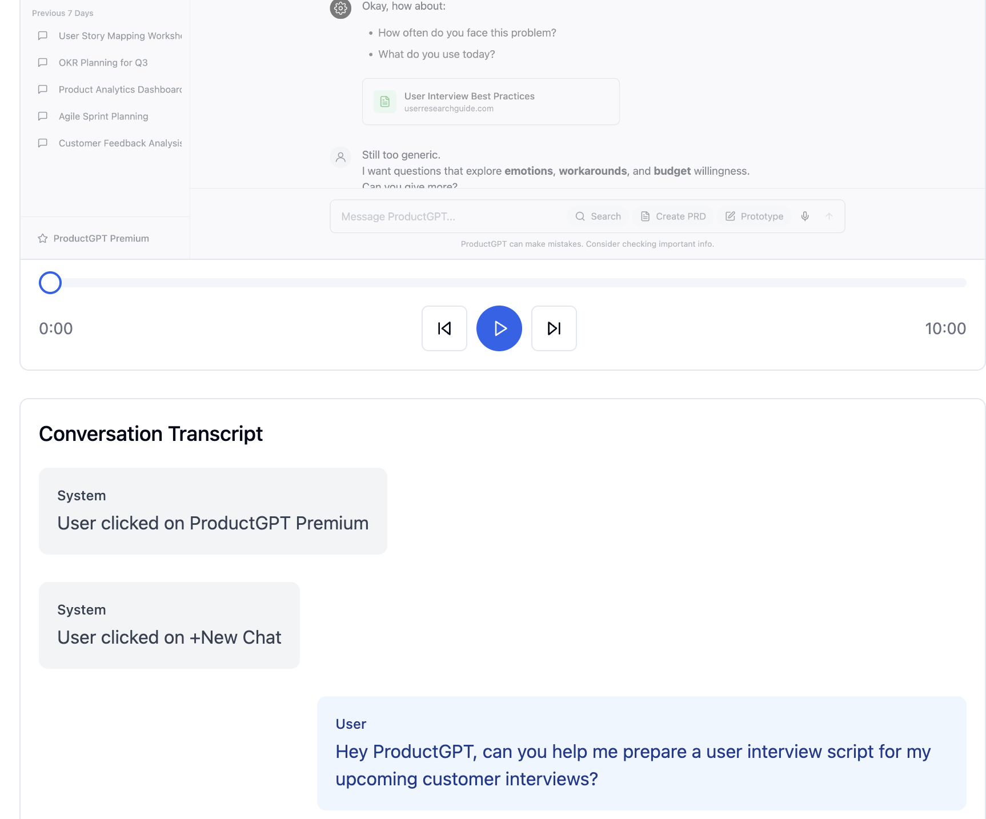Click the Prototype button
Image resolution: width=986 pixels, height=819 pixels.
[x=754, y=216]
